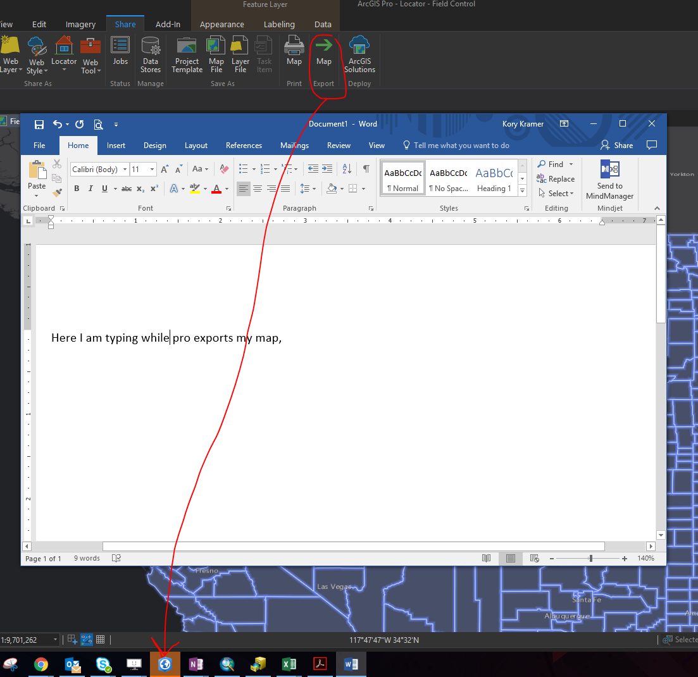Viewport: 698px width, 677px height.
Task: Toggle Italic formatting in Word
Action: pos(90,189)
